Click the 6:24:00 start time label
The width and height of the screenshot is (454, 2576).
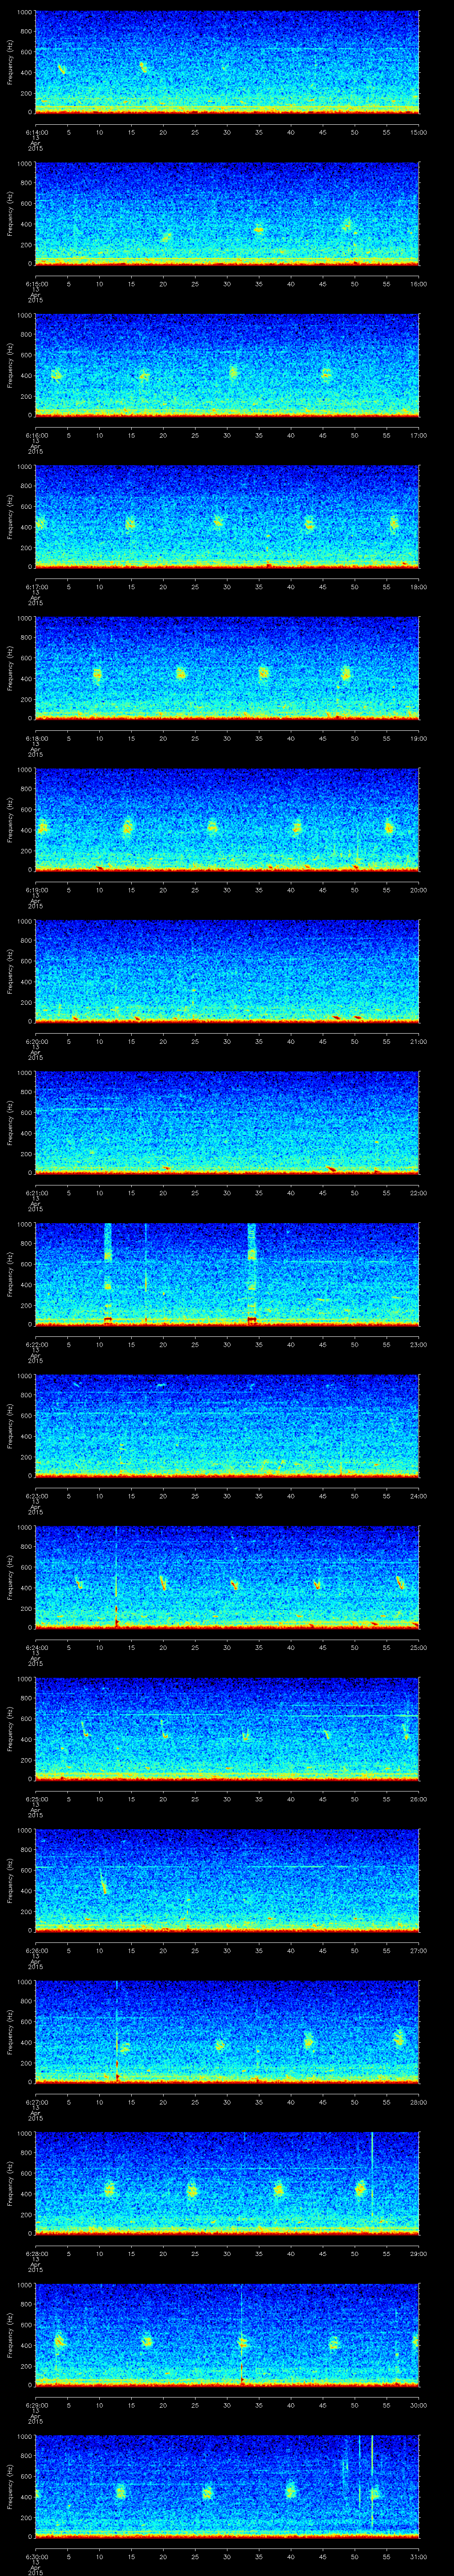[x=36, y=1647]
